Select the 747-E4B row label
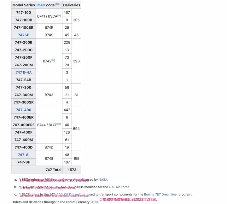 point(24,80)
